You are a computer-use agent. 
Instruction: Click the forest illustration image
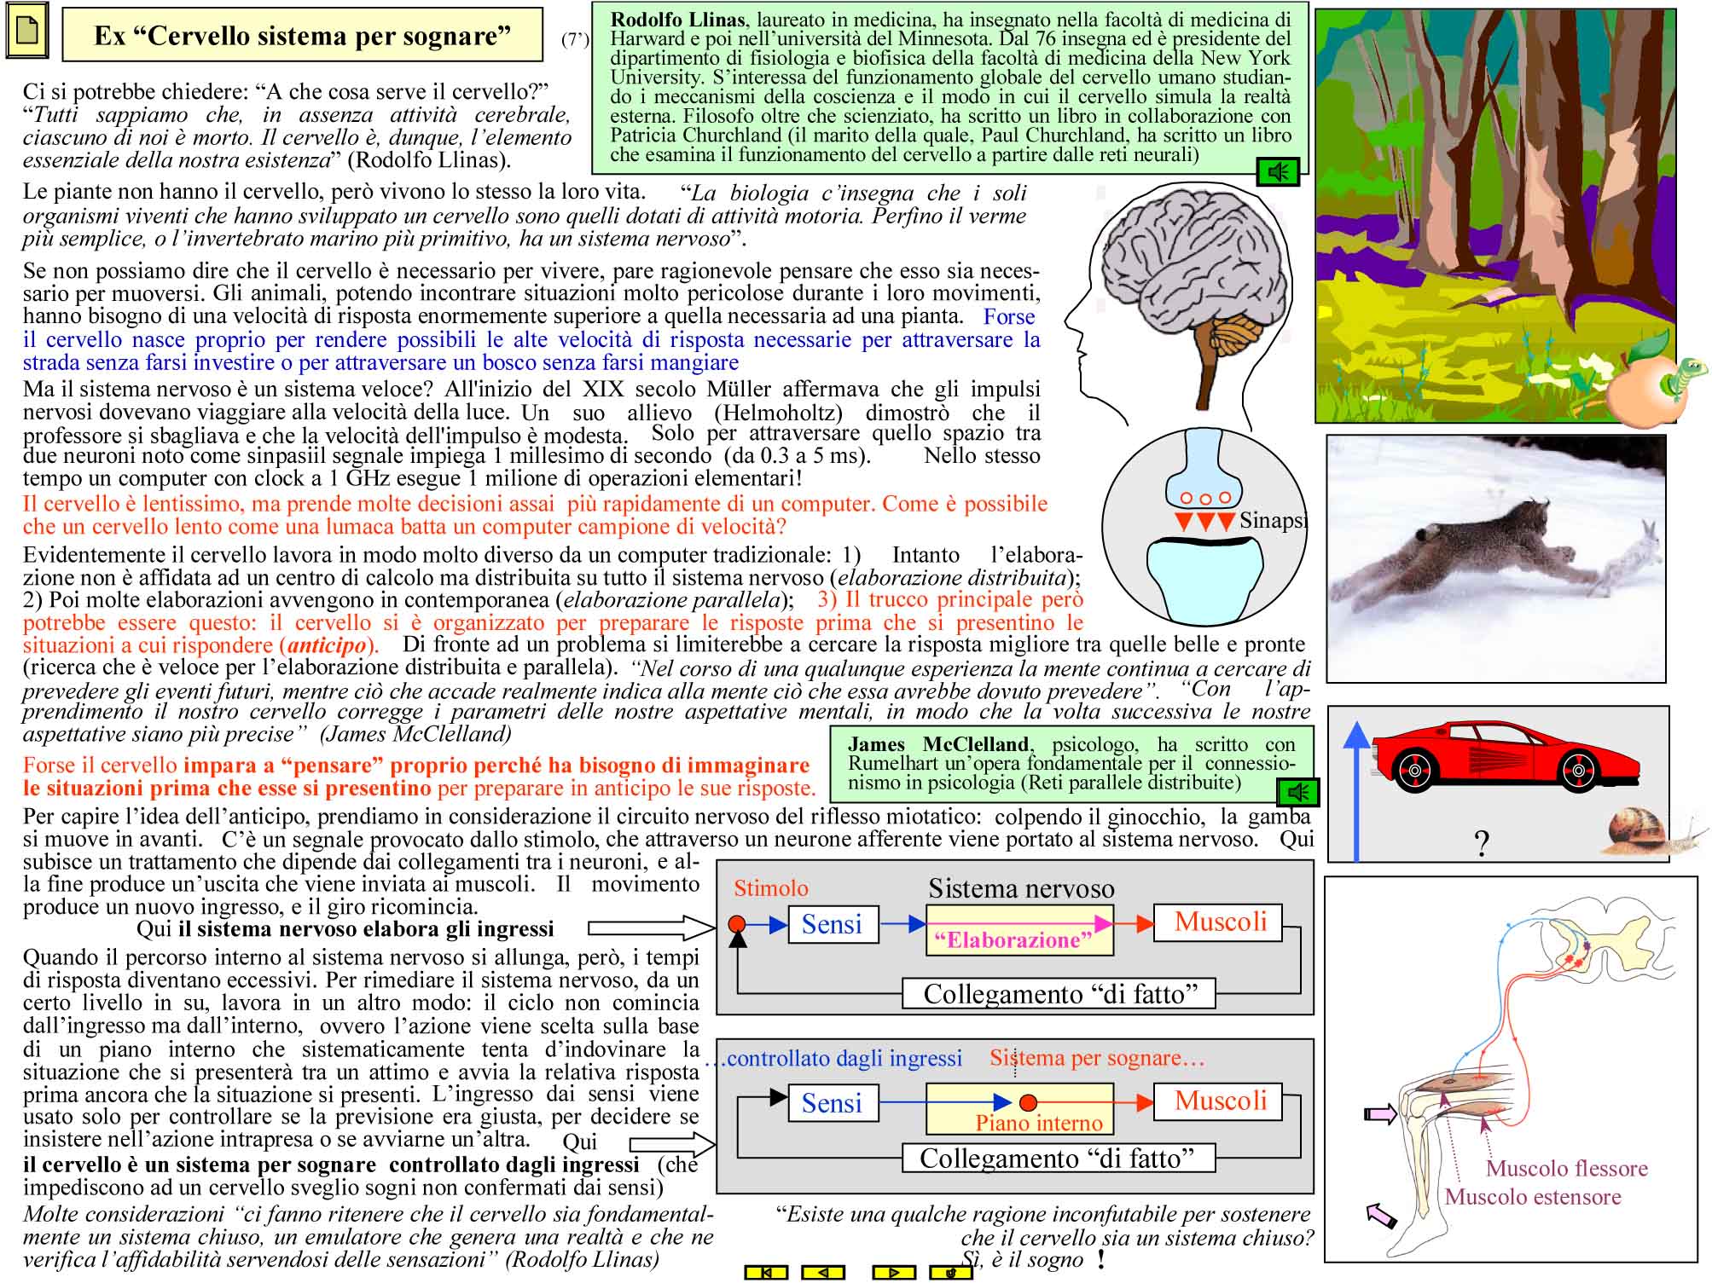tap(1494, 216)
